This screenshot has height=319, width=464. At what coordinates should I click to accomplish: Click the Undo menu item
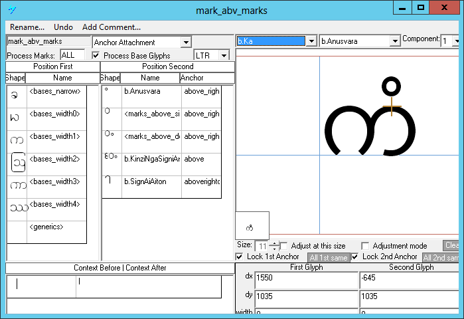pyautogui.click(x=63, y=27)
